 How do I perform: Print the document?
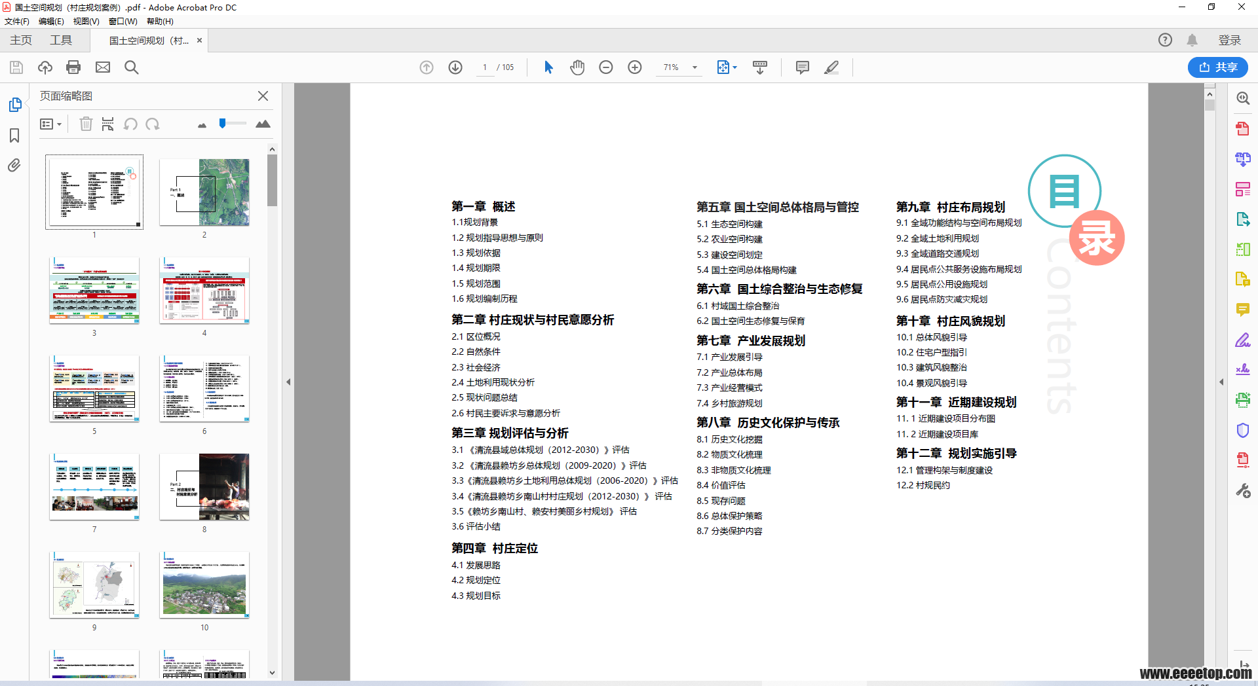73,67
